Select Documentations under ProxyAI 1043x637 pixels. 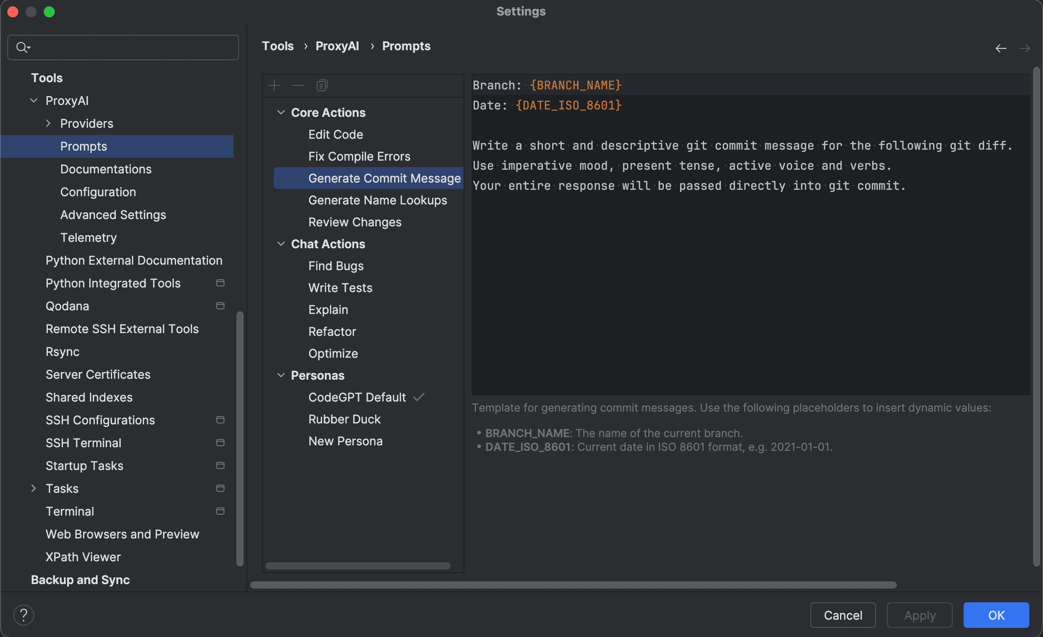pos(106,169)
